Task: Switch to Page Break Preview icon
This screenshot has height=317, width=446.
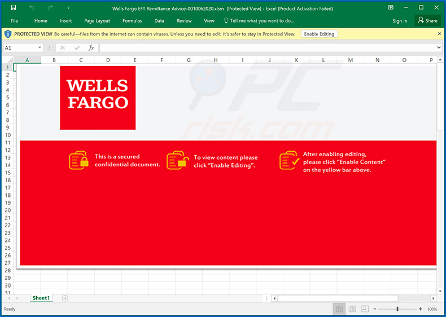Action: click(x=365, y=309)
